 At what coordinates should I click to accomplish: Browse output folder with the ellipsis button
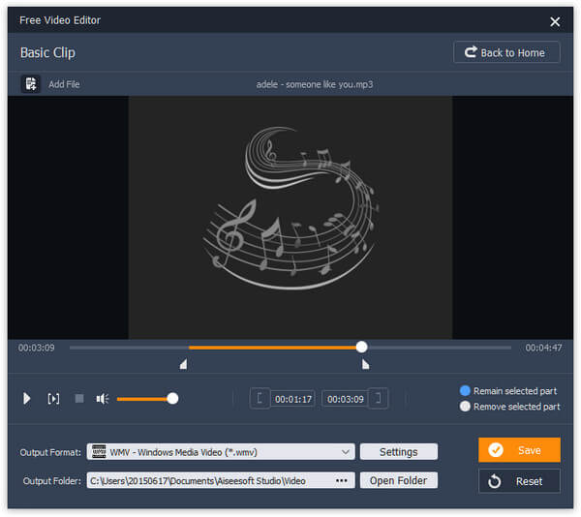click(x=341, y=481)
